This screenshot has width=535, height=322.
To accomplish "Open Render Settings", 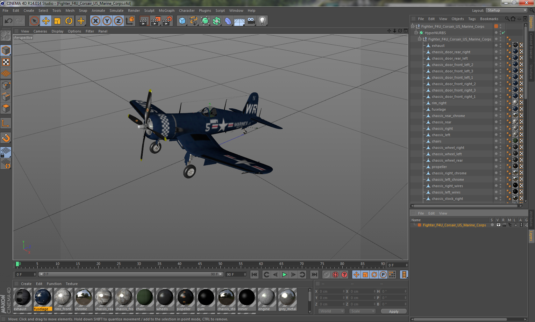I will (x=168, y=21).
